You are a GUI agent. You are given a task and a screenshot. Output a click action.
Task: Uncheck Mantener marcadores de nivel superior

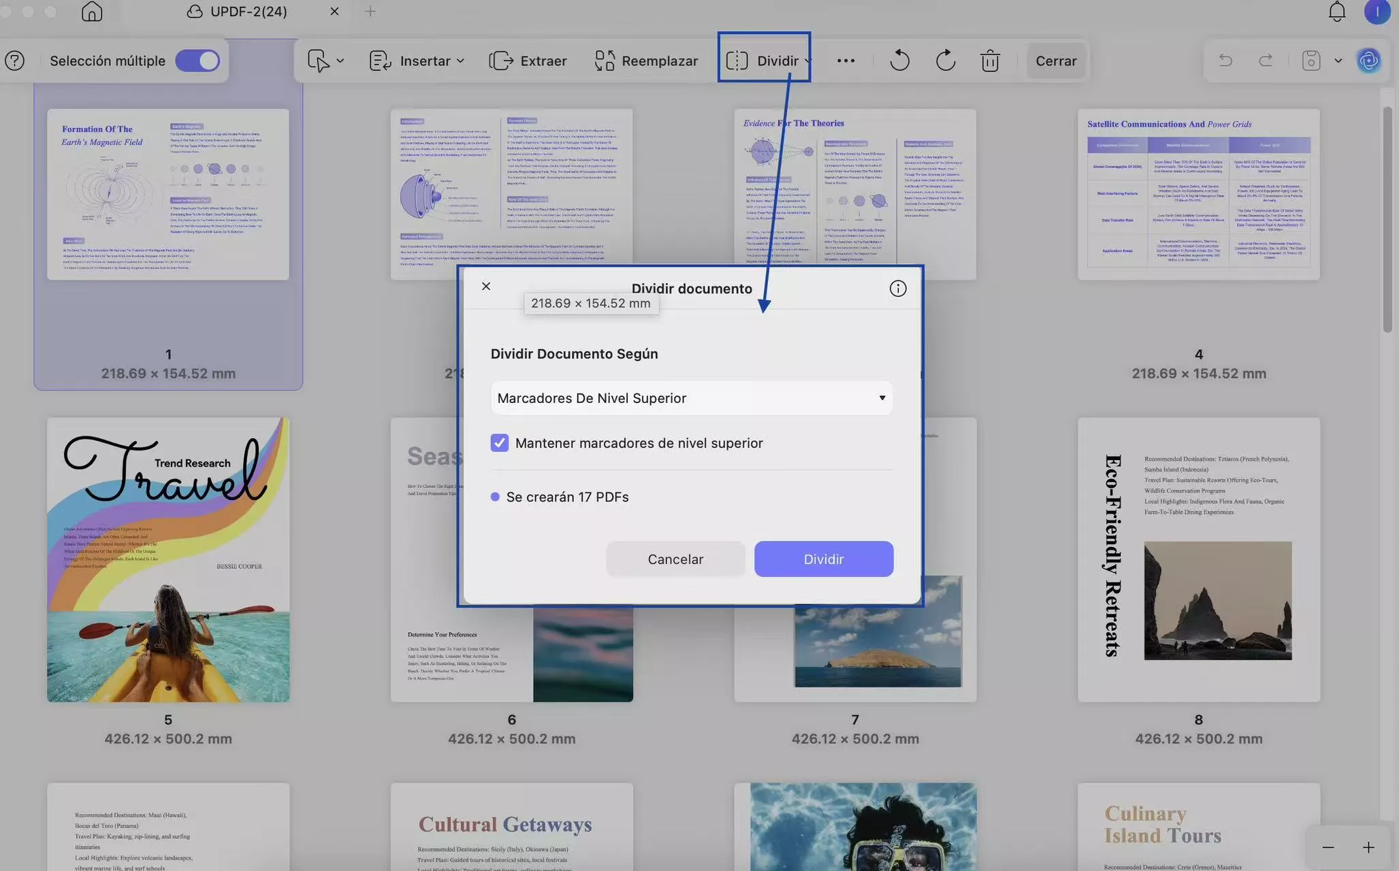(x=499, y=443)
